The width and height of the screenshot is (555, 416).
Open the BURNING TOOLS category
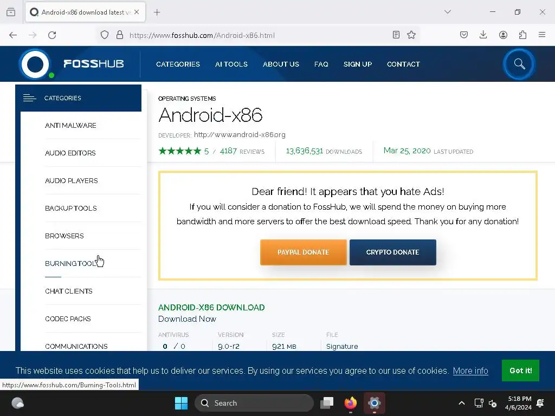pos(71,263)
